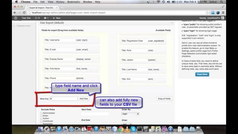Open the VLC cone icon in dock

click(x=127, y=129)
